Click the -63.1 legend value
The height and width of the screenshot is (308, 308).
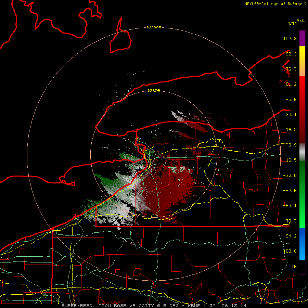(290, 206)
